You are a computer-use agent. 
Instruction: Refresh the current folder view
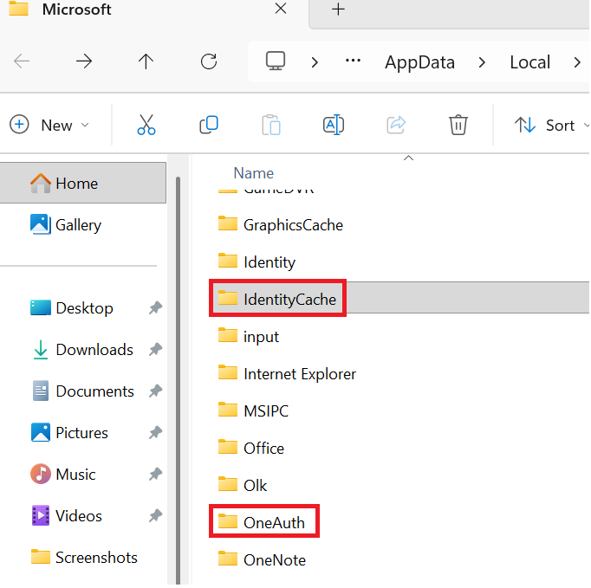[209, 61]
